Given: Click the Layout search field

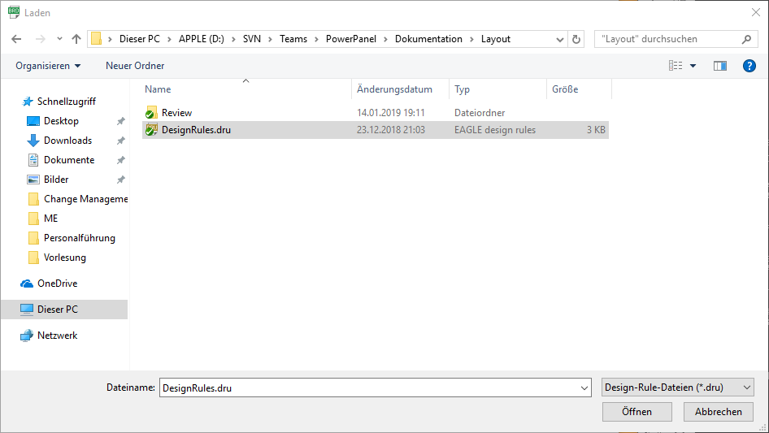Looking at the screenshot, I should 668,39.
